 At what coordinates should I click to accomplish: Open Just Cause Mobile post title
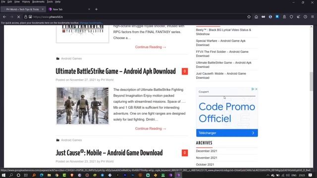click(109, 153)
